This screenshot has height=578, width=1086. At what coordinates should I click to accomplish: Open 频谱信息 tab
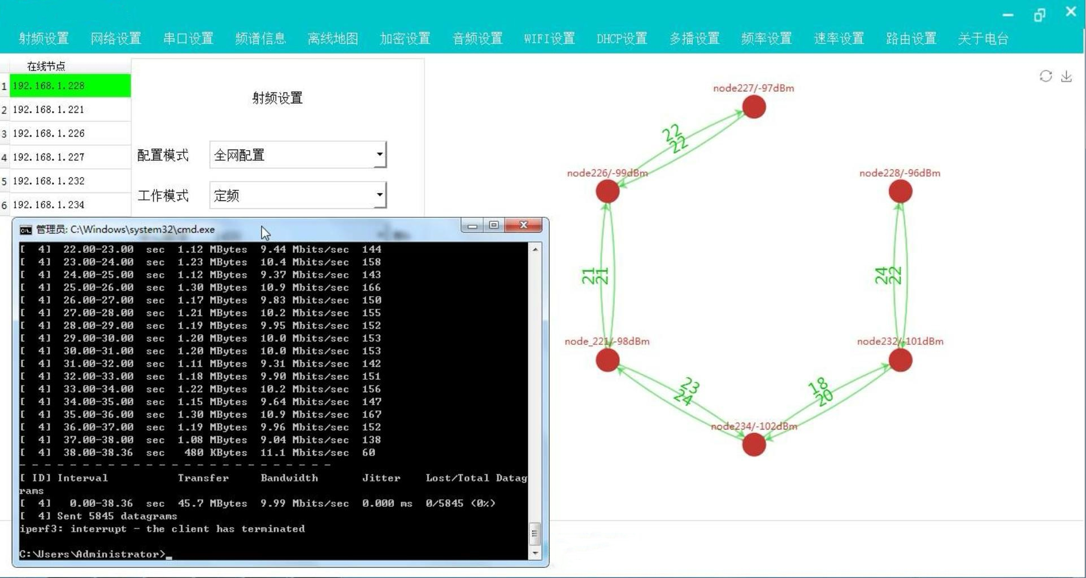pos(260,38)
